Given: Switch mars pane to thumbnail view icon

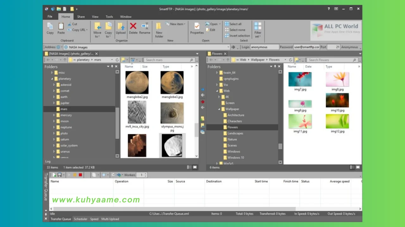Looking at the screenshot, I should 195,167.
